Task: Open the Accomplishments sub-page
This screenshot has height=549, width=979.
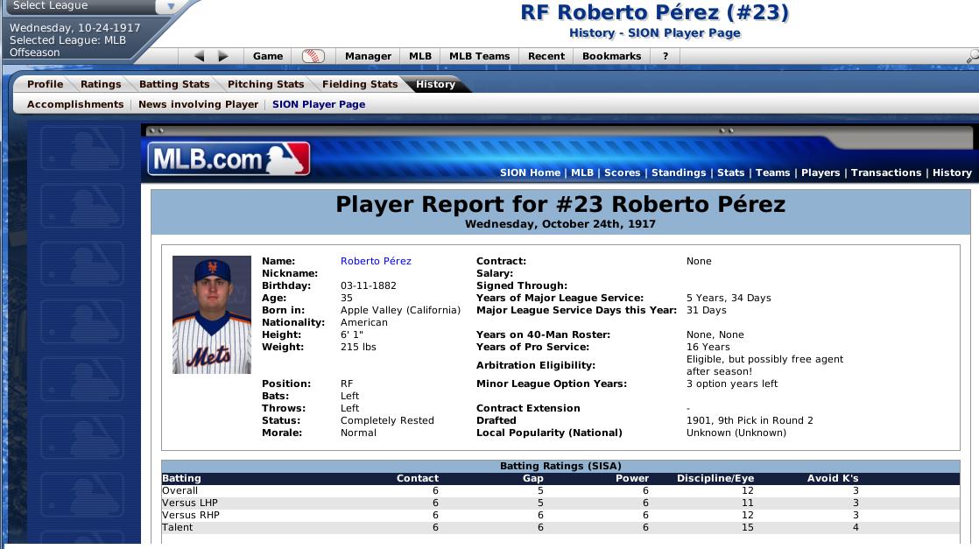Action: pos(75,104)
